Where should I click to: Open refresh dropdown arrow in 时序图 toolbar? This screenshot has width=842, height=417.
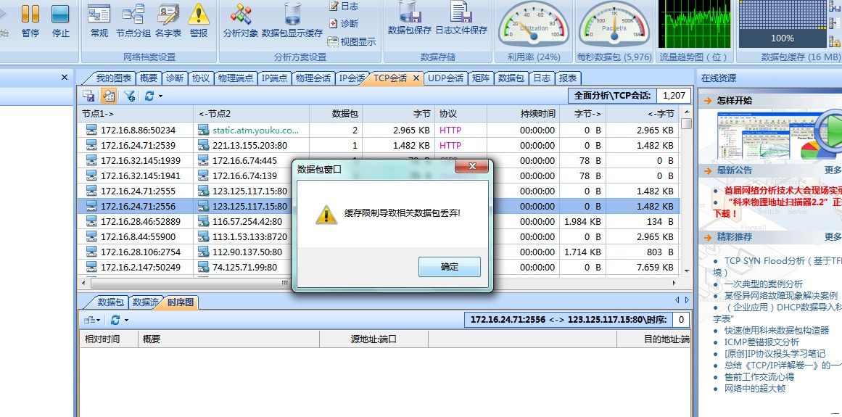tap(126, 321)
